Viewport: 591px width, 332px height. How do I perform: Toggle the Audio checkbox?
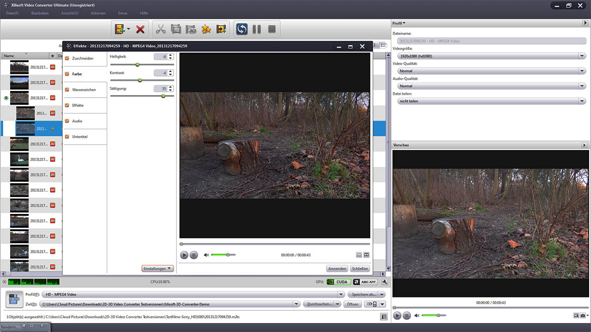(67, 121)
